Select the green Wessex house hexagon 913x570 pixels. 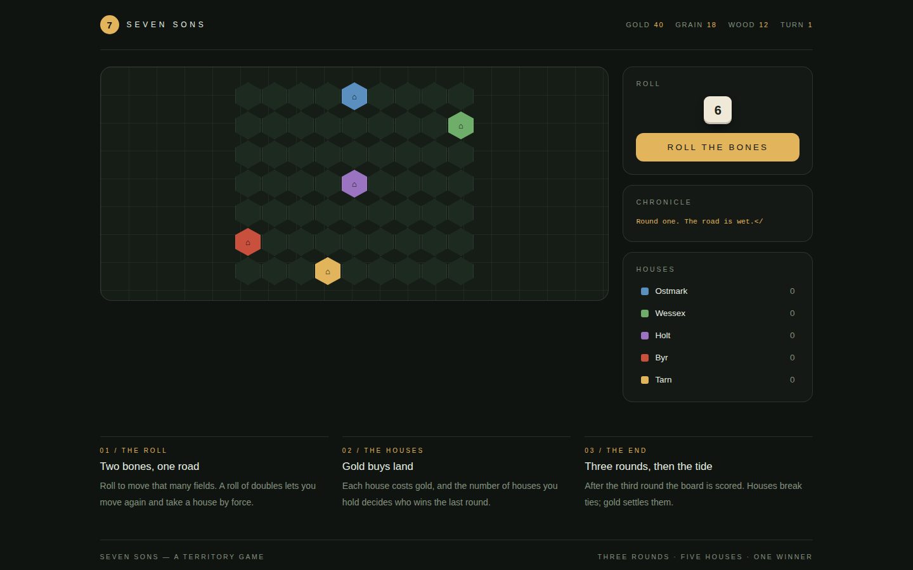pyautogui.click(x=461, y=125)
